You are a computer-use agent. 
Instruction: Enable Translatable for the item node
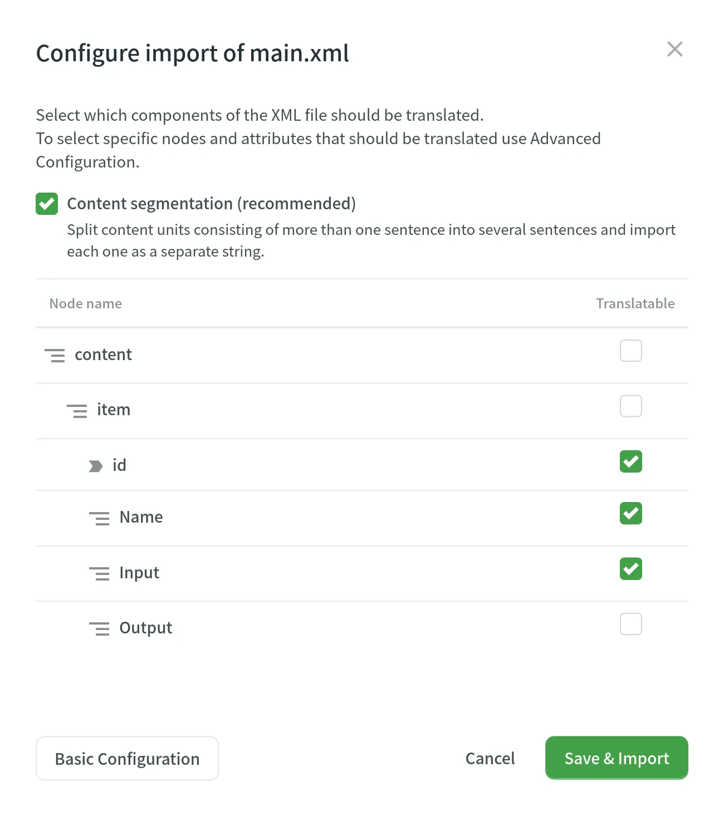630,406
